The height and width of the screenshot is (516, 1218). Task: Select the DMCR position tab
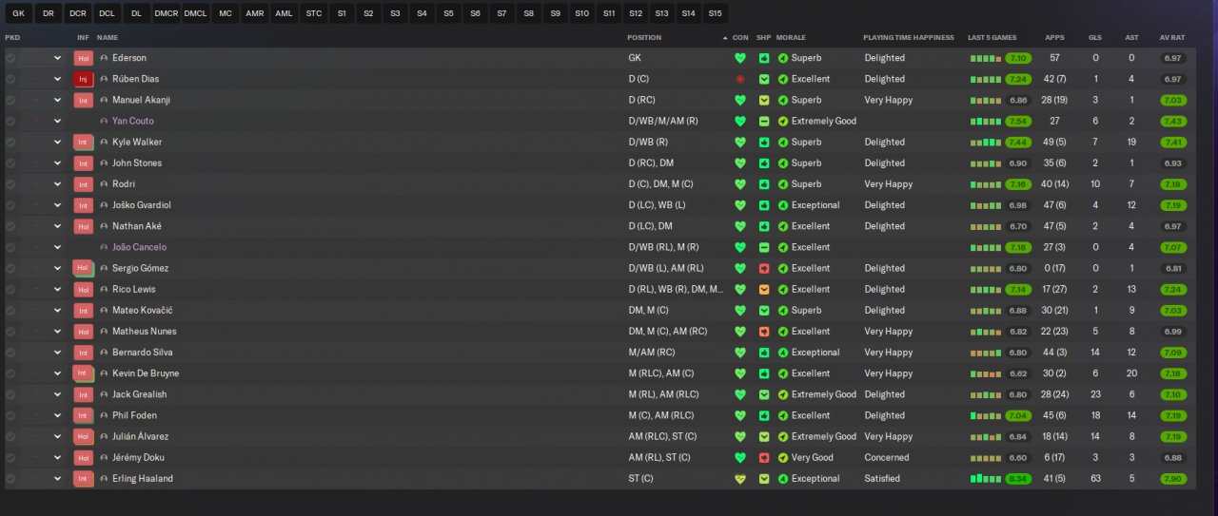point(166,14)
